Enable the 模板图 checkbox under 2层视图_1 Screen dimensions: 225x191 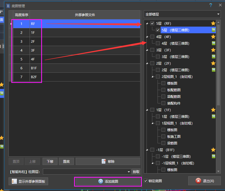(163, 83)
